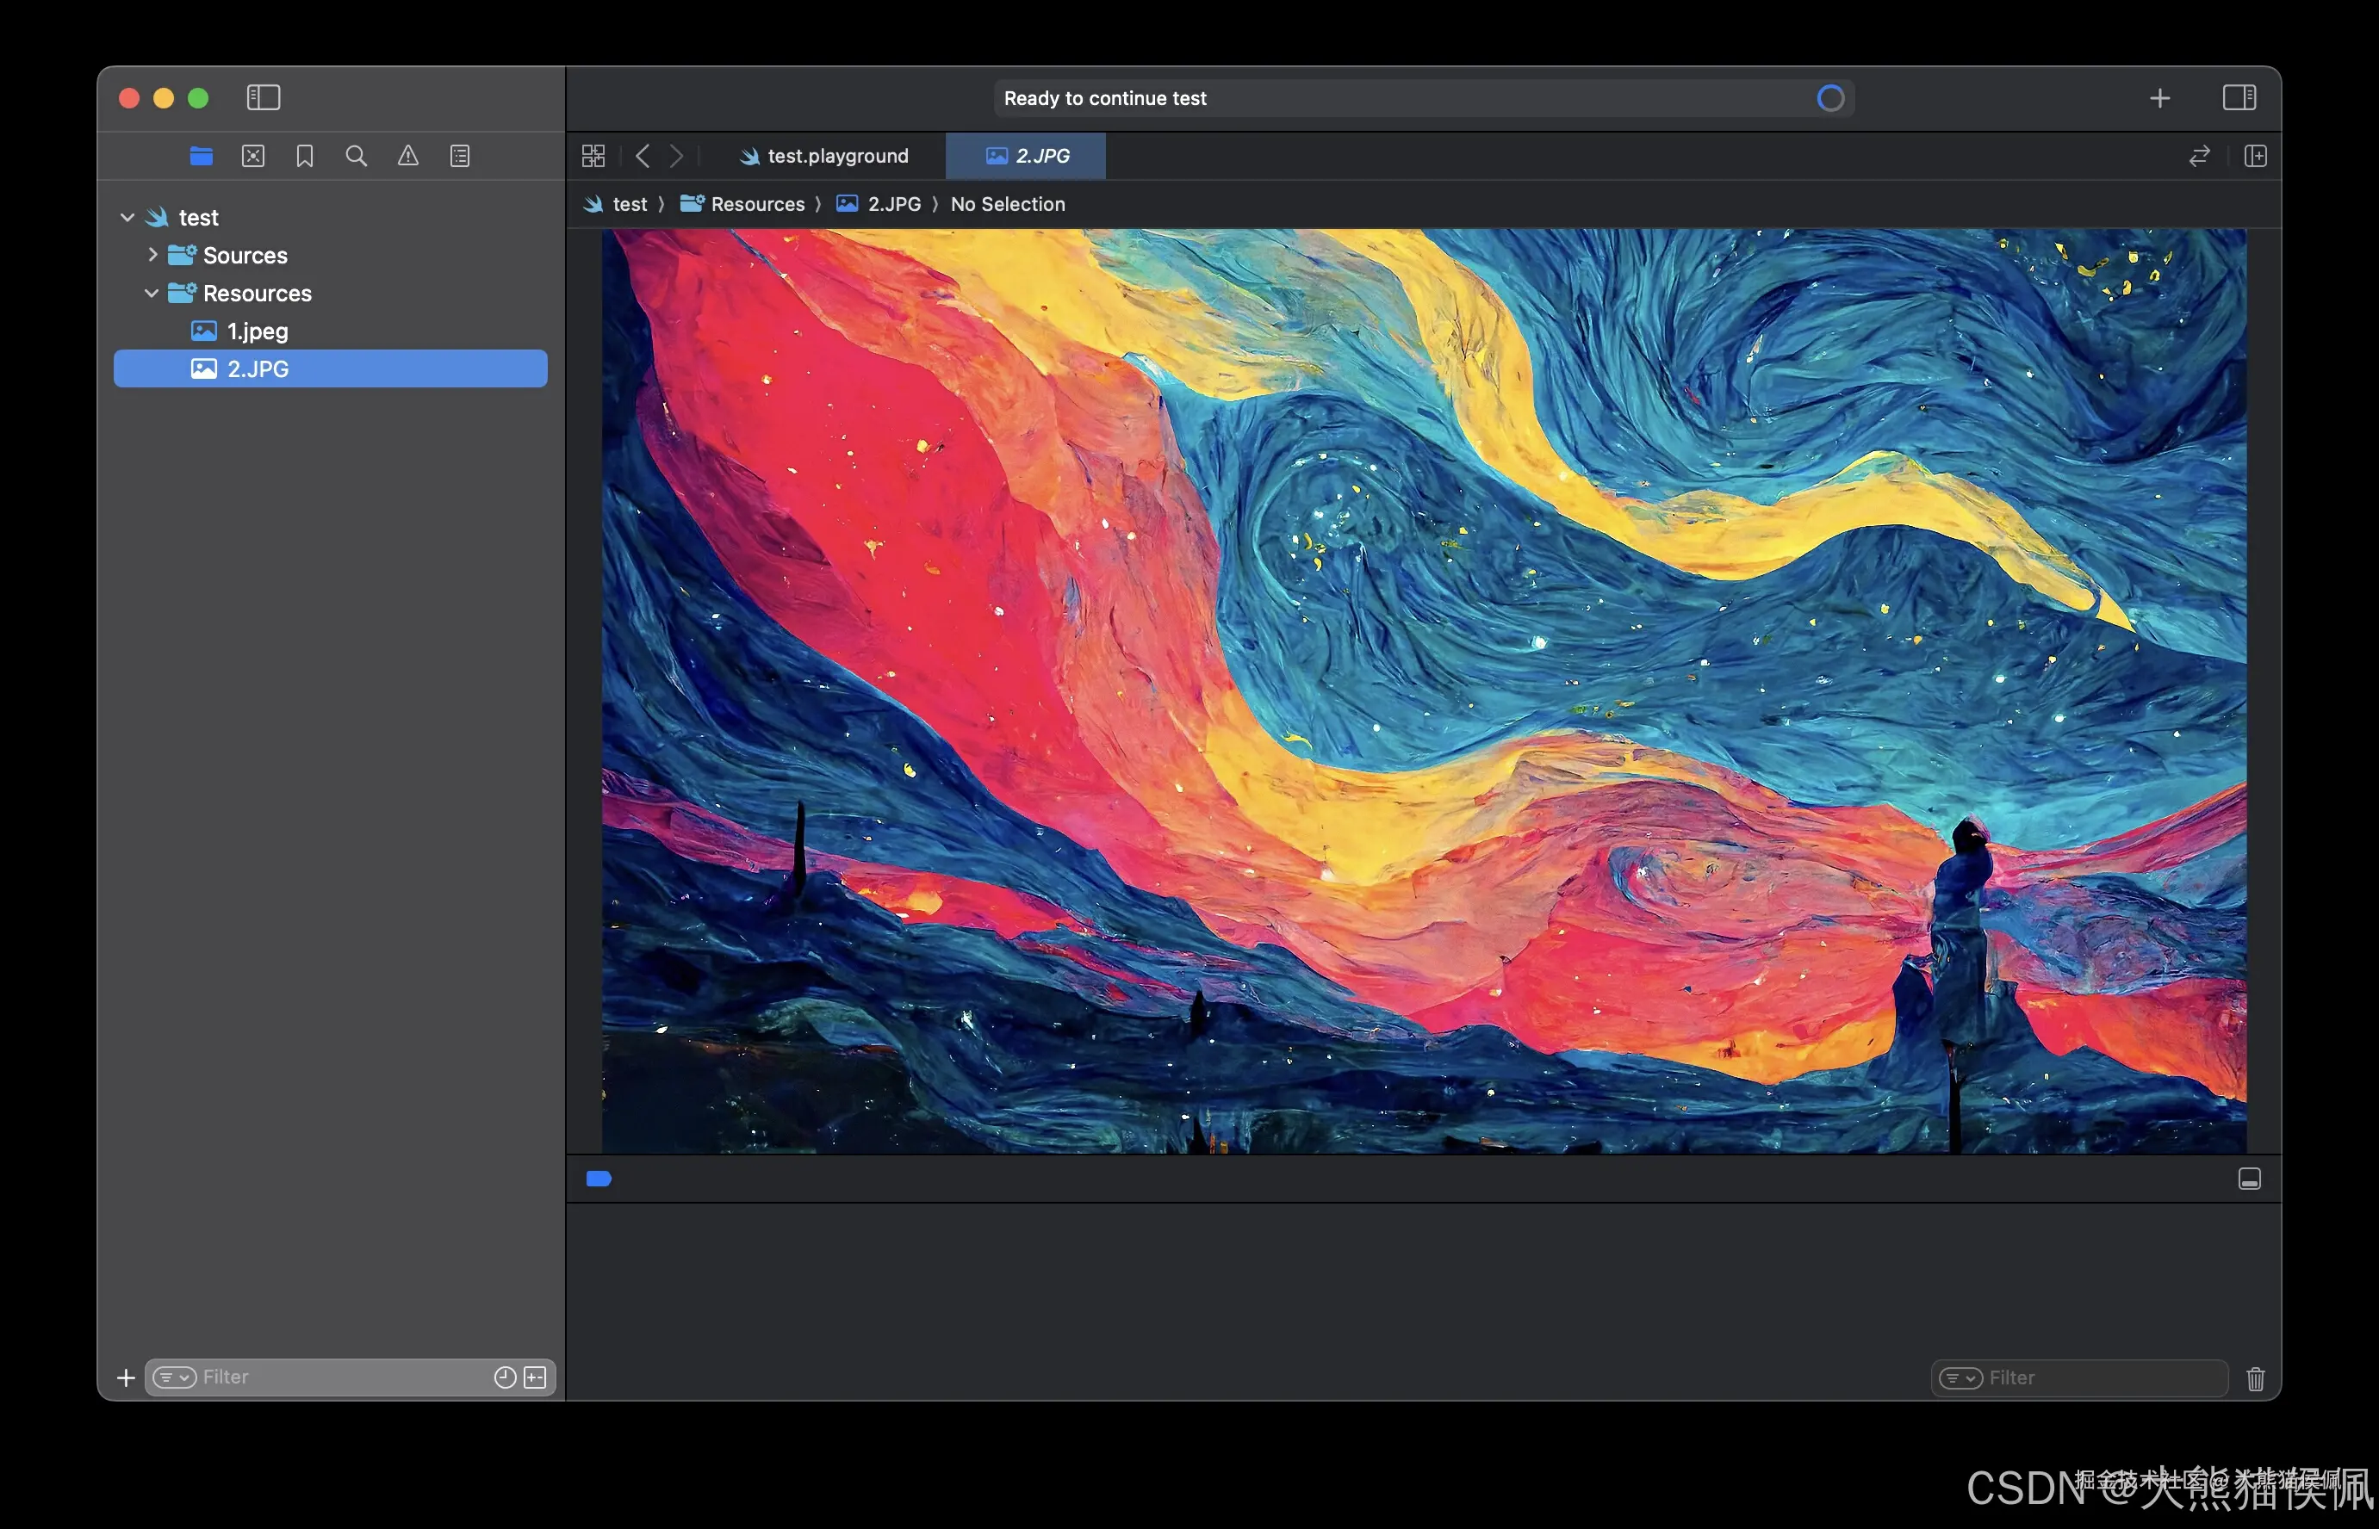Go forward with the right arrow

(x=676, y=156)
